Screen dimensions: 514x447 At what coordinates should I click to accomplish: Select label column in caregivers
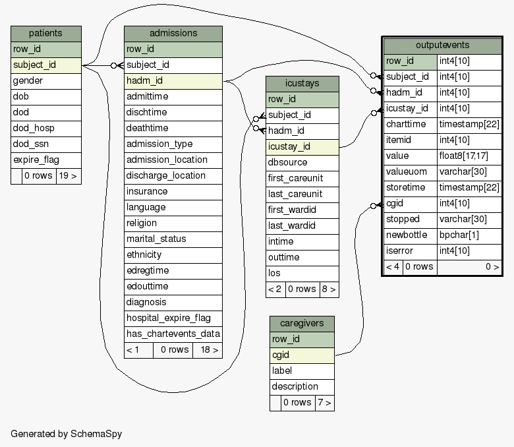[x=302, y=371]
